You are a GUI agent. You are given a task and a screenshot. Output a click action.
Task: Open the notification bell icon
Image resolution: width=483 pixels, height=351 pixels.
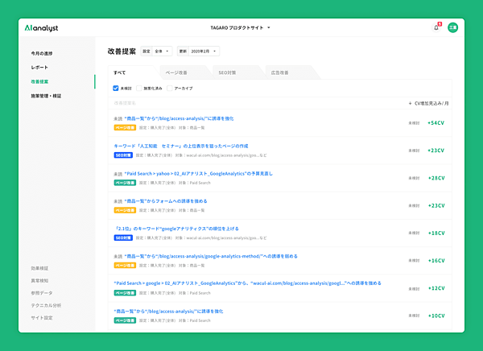pyautogui.click(x=436, y=27)
